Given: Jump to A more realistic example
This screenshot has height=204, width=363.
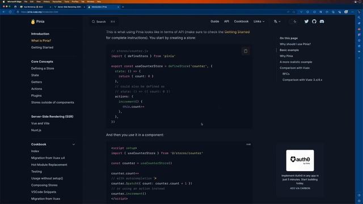Looking at the screenshot, I should 296,62.
